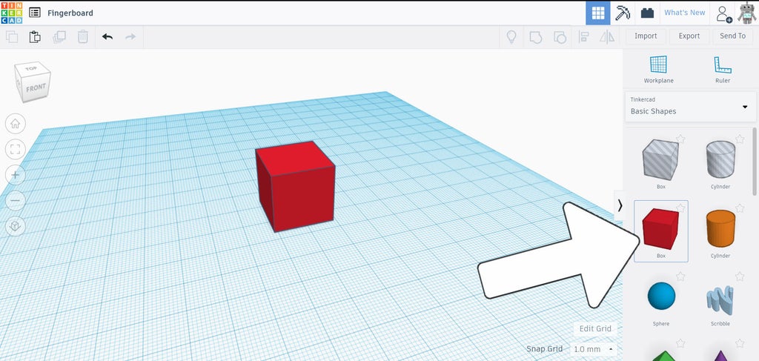Click the Home view button
Screen dimensions: 759x361
pos(15,124)
